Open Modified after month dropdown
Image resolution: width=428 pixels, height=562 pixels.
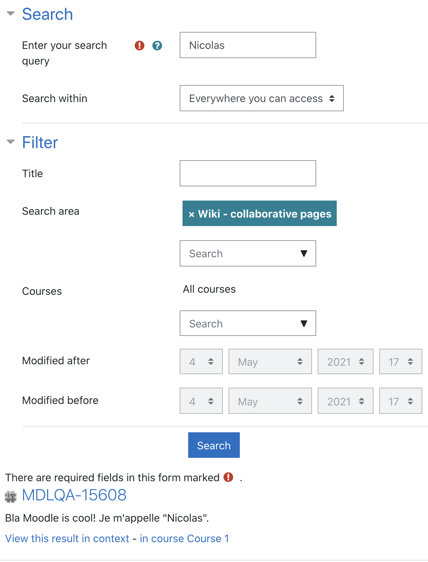click(270, 361)
